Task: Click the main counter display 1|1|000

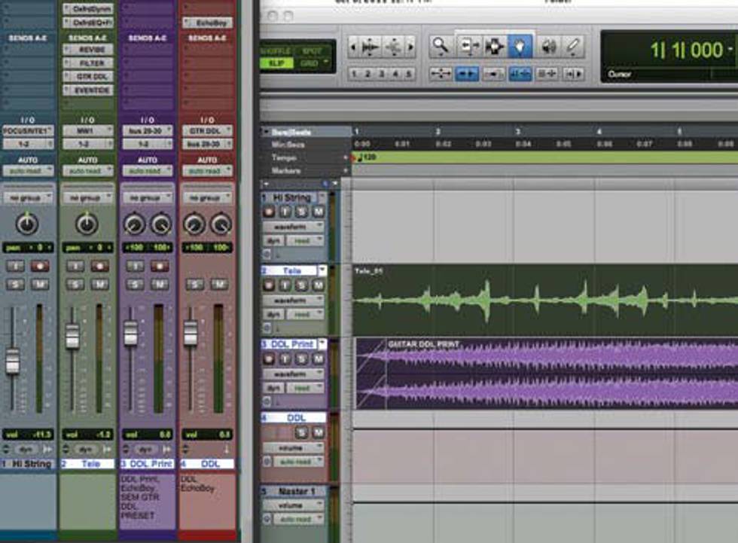Action: pos(686,50)
